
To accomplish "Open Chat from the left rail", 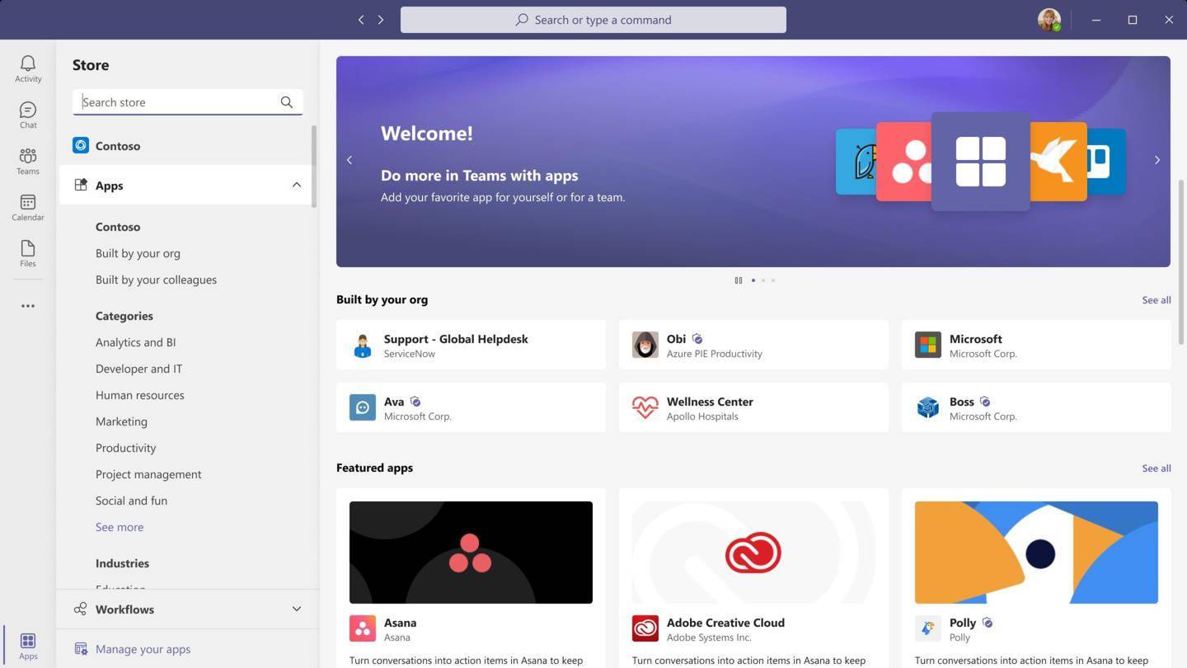I will click(x=27, y=114).
